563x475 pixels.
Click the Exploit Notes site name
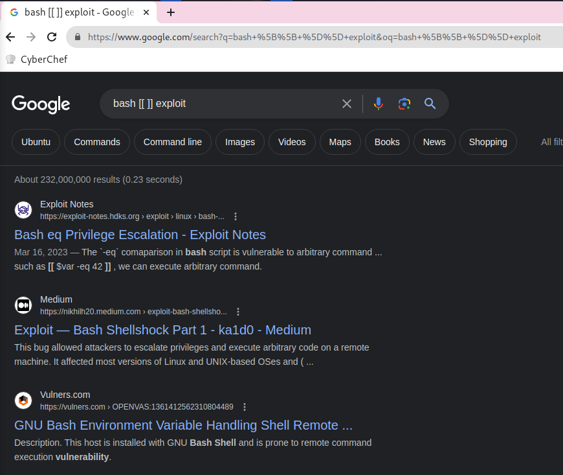point(67,204)
